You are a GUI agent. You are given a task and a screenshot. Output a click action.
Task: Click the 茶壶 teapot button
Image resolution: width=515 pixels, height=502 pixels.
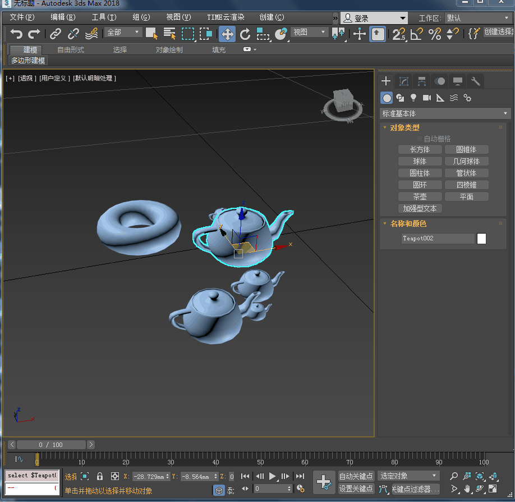point(420,197)
